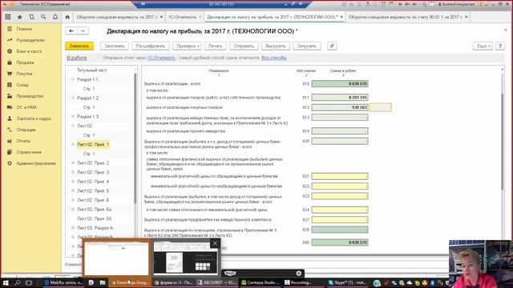This screenshot has width=513, height=288.
Task: Collapse Лист 02 Прил. 1 node
Action: point(73,144)
